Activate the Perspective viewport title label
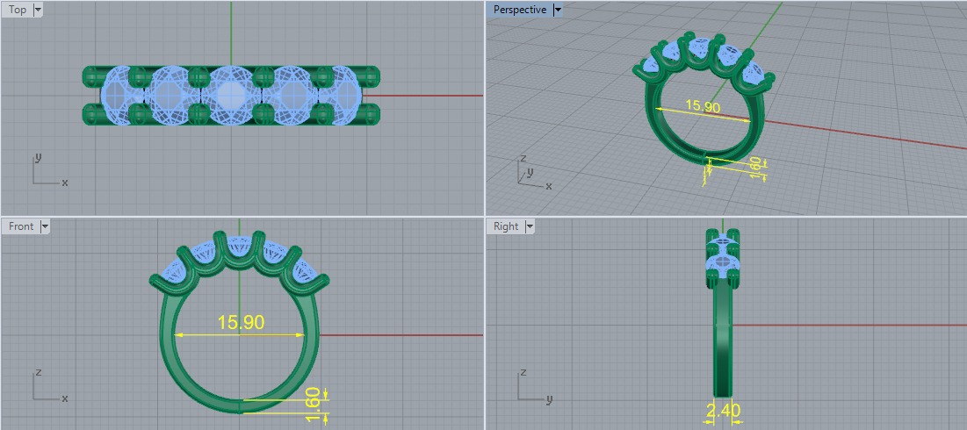The width and height of the screenshot is (967, 430). point(520,10)
